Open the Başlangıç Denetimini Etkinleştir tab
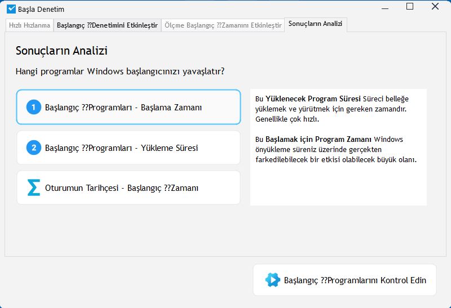Screen dimensions: 451x308 (107, 25)
